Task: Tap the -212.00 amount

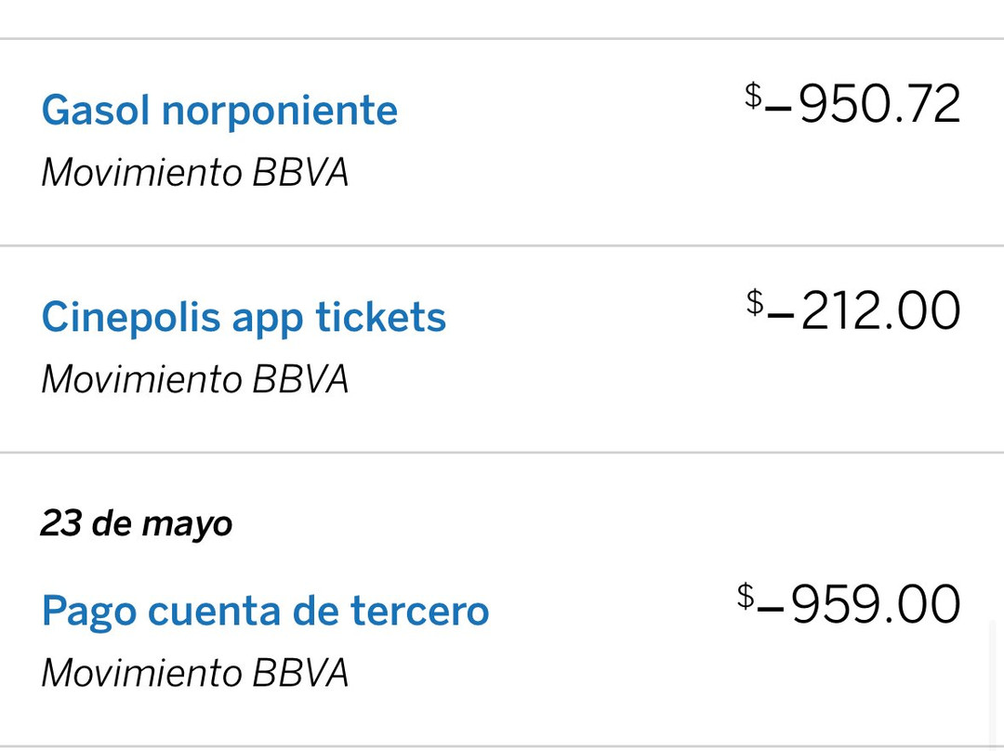Action: point(853,310)
